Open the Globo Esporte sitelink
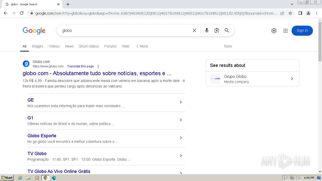The width and height of the screenshot is (322, 181). tap(42, 136)
